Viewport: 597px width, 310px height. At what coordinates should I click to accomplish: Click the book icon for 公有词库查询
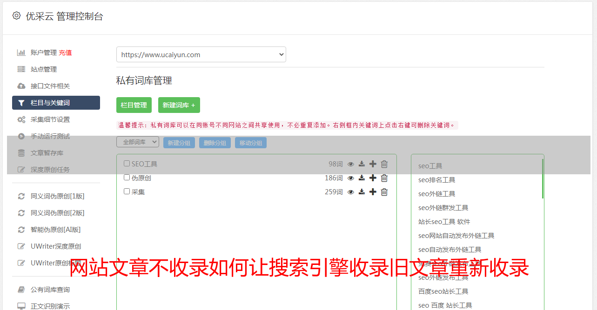[x=21, y=290]
